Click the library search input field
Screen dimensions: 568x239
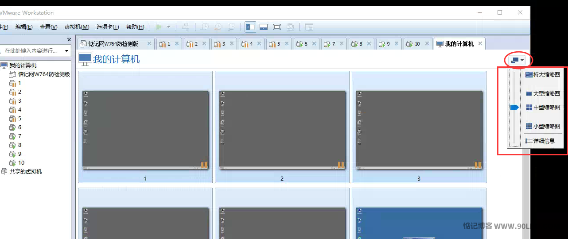click(32, 51)
